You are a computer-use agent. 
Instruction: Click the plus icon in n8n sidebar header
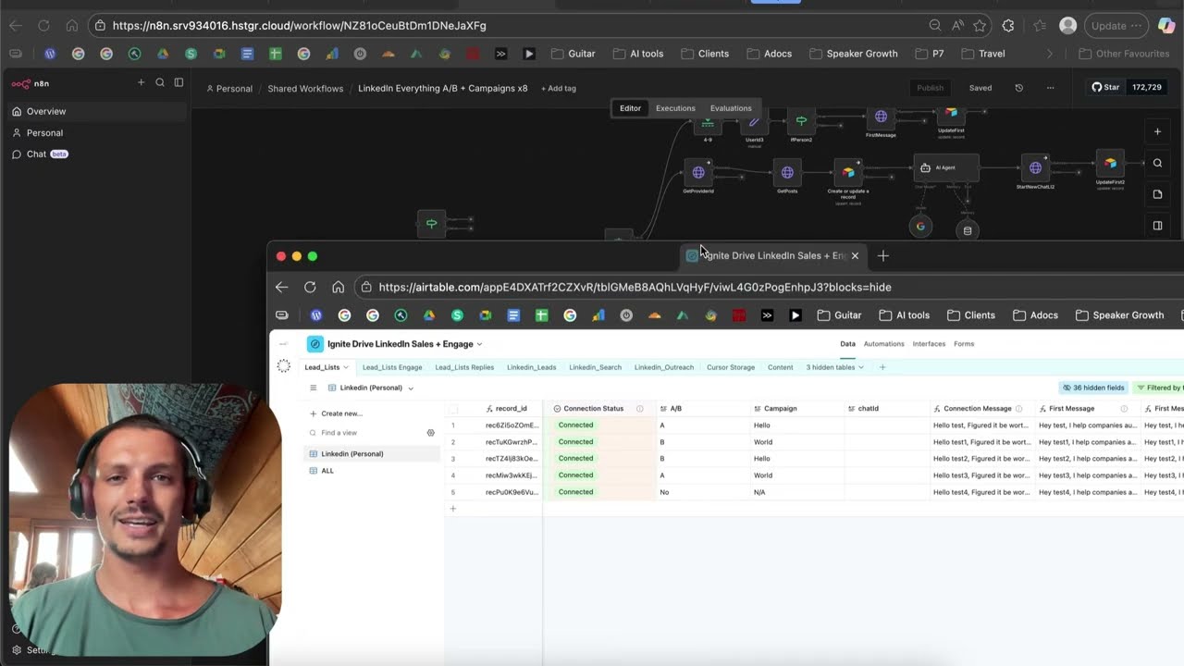[141, 82]
